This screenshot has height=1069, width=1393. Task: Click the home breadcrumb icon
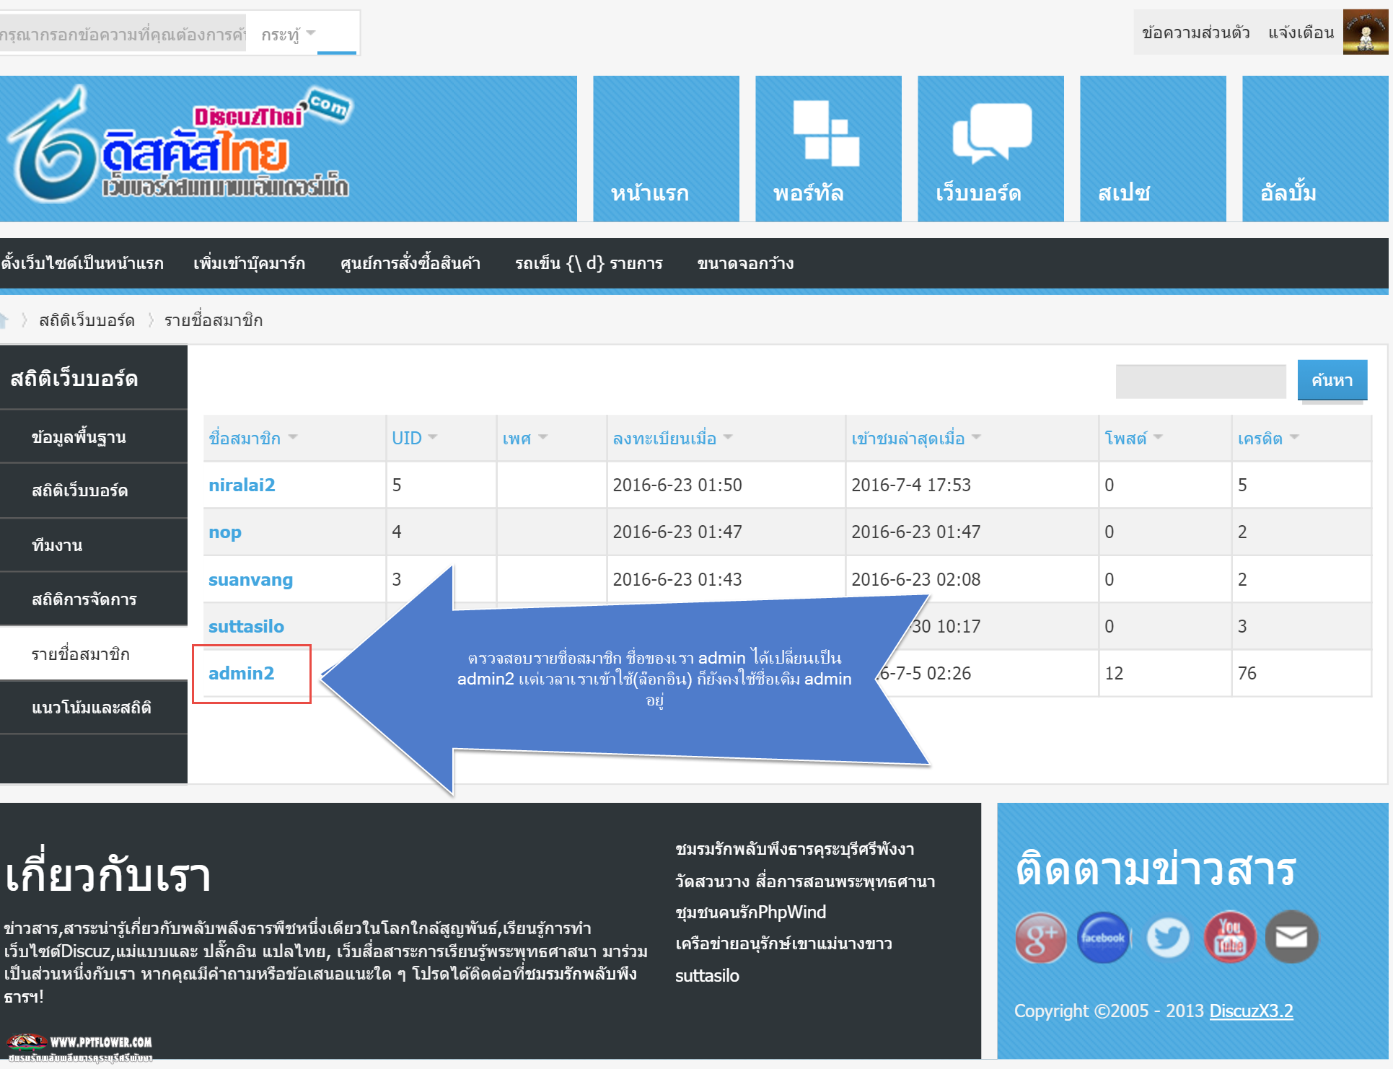point(4,320)
